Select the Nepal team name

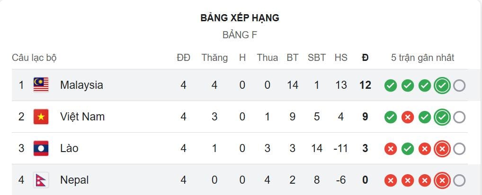(x=74, y=180)
